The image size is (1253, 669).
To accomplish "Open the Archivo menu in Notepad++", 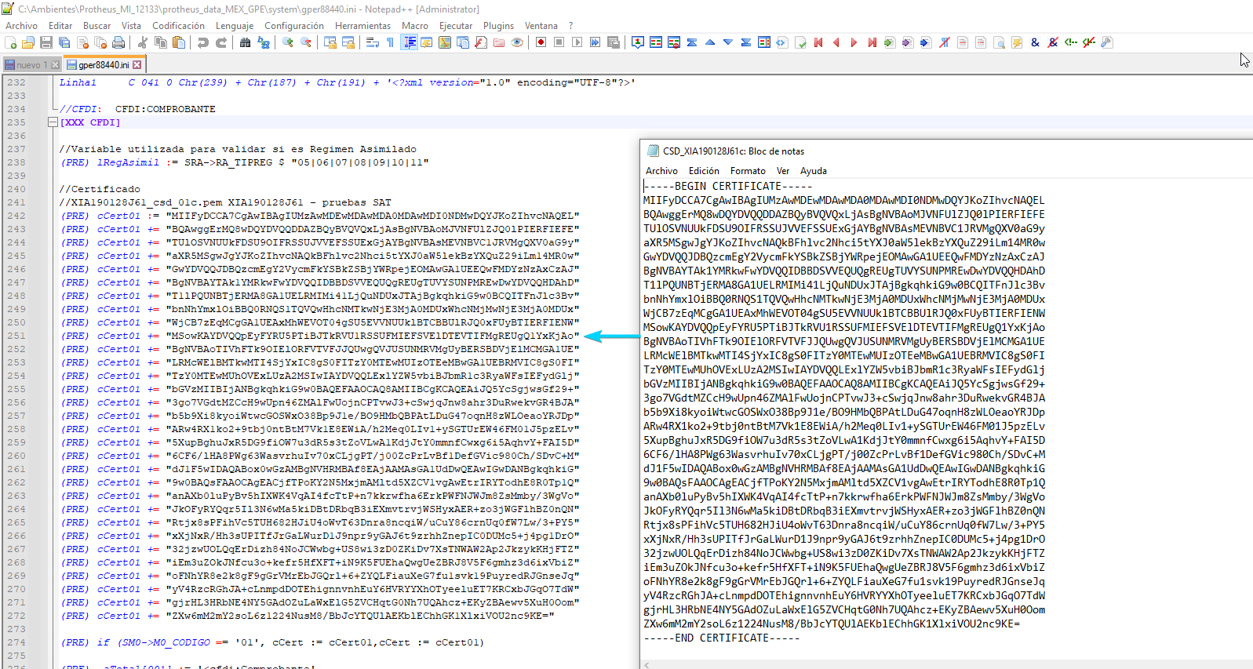I will tap(21, 26).
